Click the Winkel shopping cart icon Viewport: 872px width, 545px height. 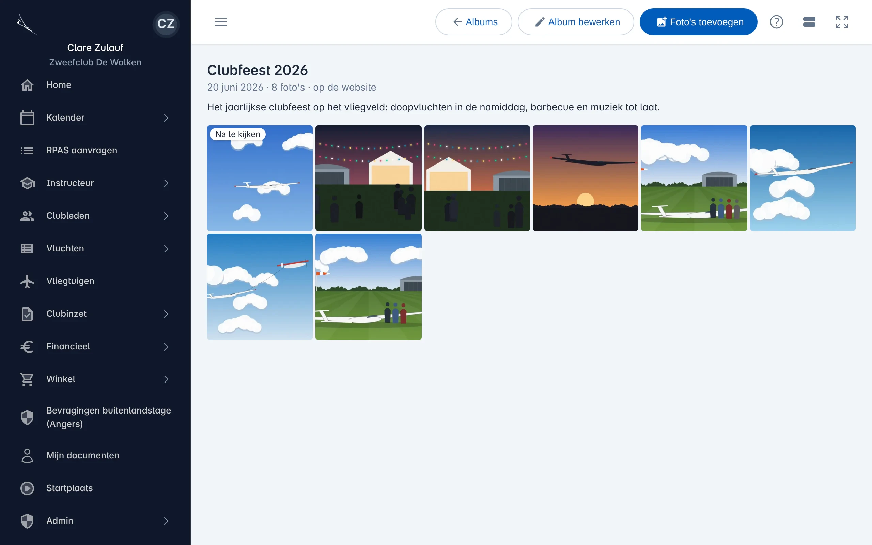(27, 379)
